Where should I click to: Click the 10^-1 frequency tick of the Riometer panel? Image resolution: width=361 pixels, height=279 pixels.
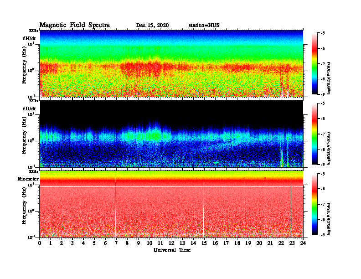31,237
